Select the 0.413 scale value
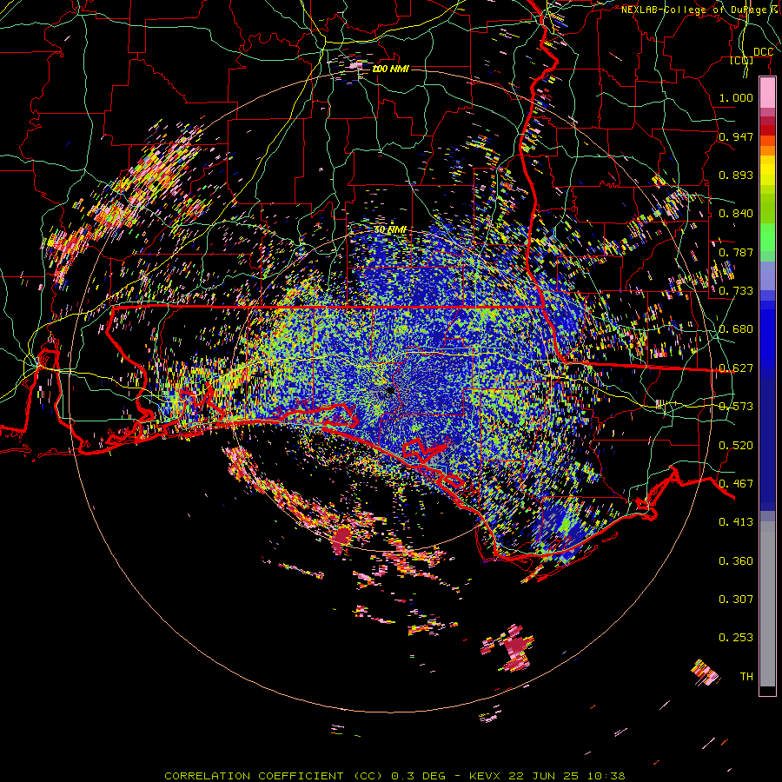This screenshot has width=782, height=782. 736,522
